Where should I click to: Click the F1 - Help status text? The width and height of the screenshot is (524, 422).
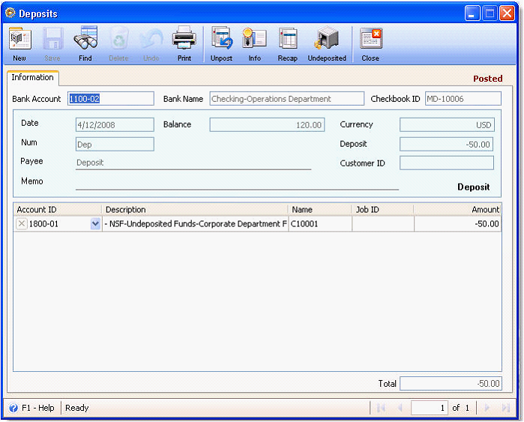click(x=37, y=408)
